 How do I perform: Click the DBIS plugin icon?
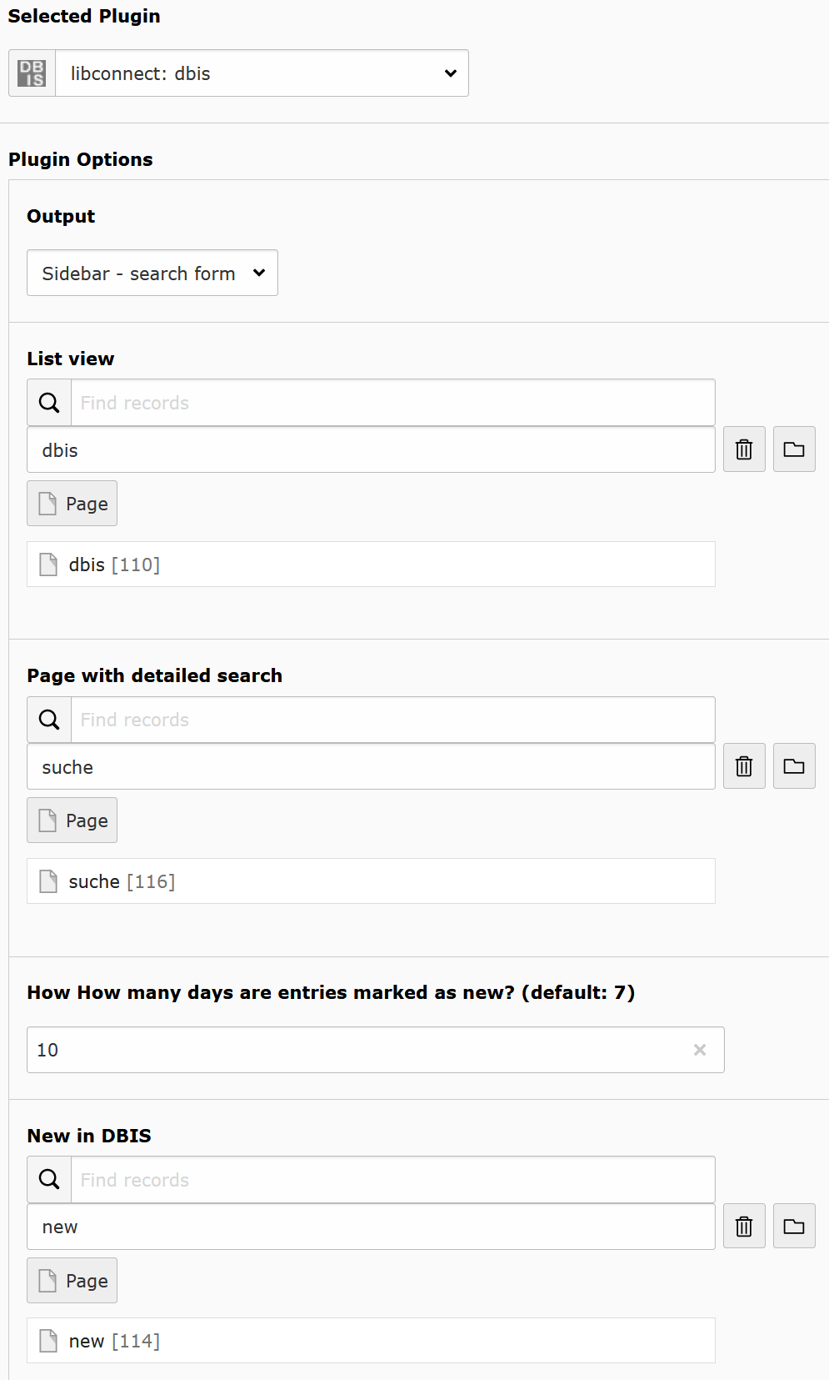coord(32,73)
